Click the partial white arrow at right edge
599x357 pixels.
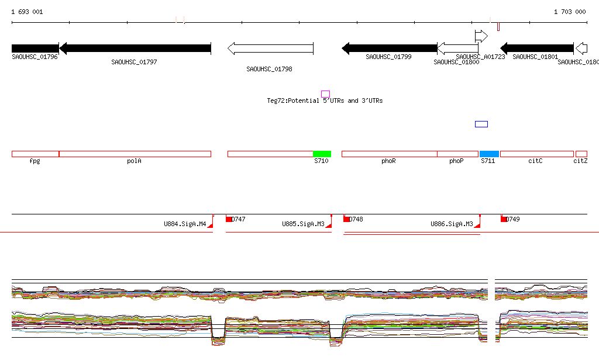point(581,48)
